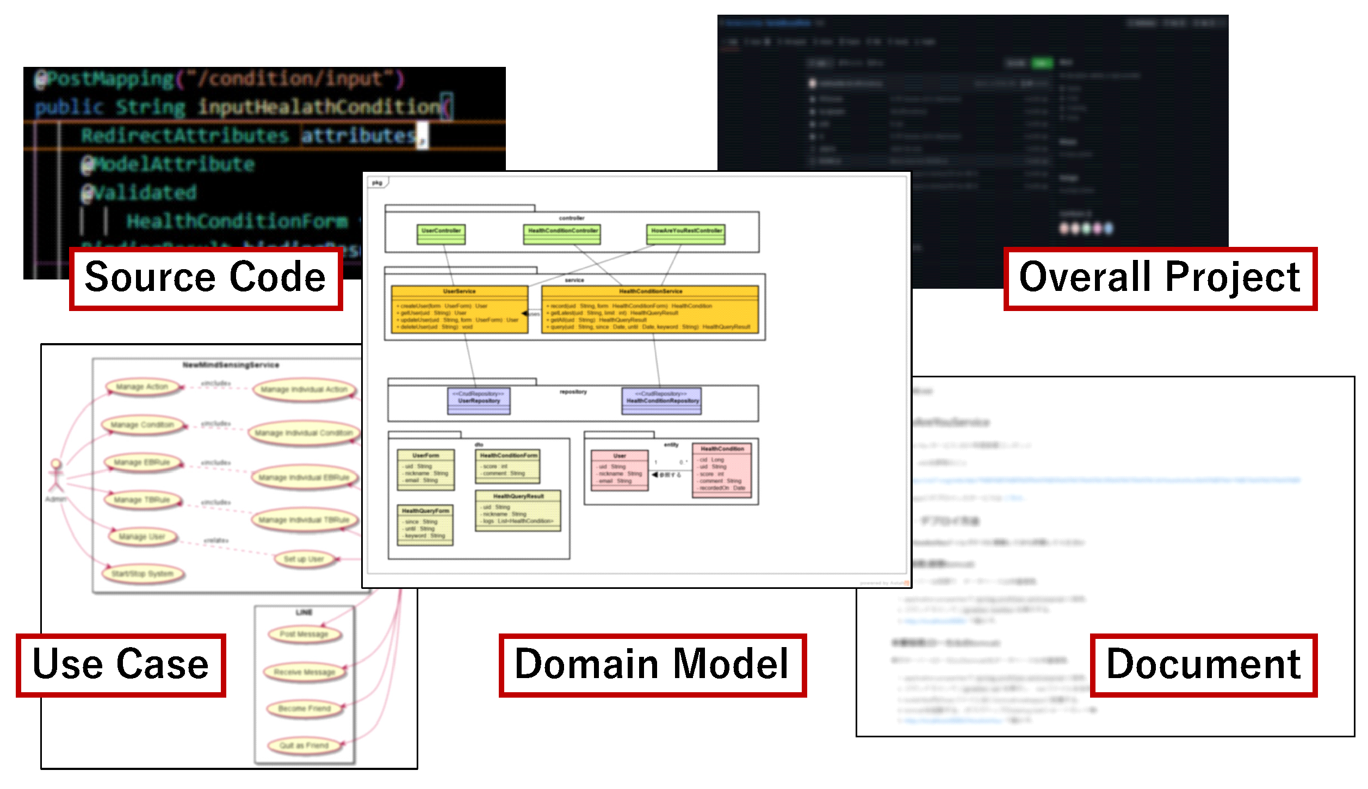1368x789 pixels.
Task: Click the Document label box
Action: [1203, 665]
